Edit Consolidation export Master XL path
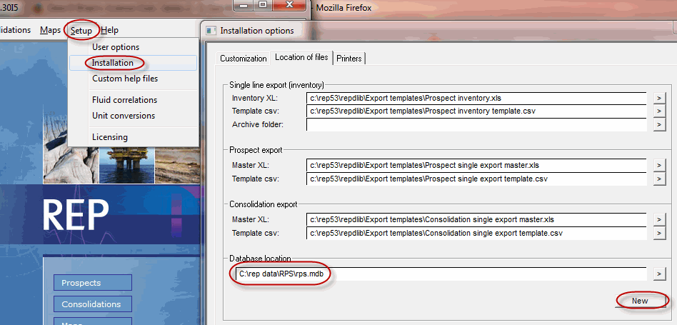 pyautogui.click(x=476, y=219)
